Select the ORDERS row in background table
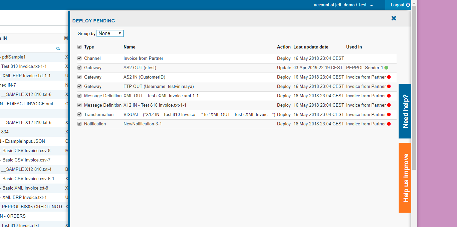The image size is (457, 227). (x=31, y=216)
